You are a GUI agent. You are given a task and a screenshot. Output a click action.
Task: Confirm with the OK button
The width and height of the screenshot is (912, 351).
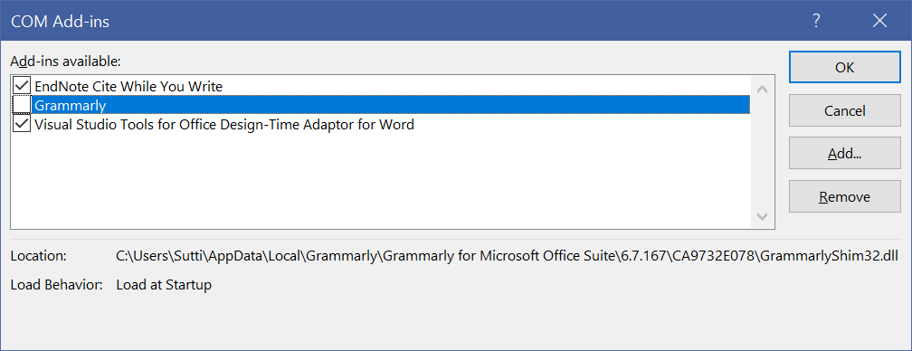844,68
